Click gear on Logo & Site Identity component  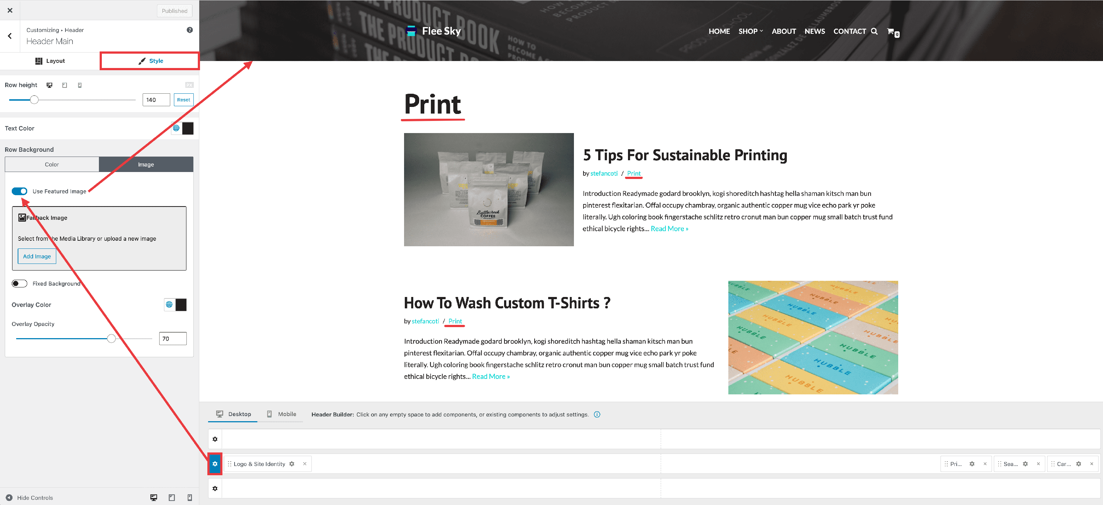tap(292, 464)
